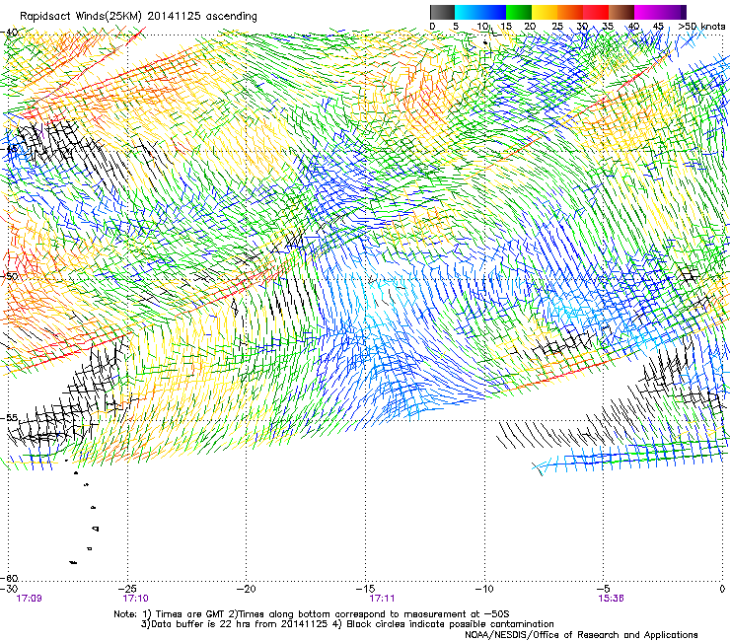Click the '-60' latitude label on left axis
The image size is (730, 641).
[x=10, y=578]
